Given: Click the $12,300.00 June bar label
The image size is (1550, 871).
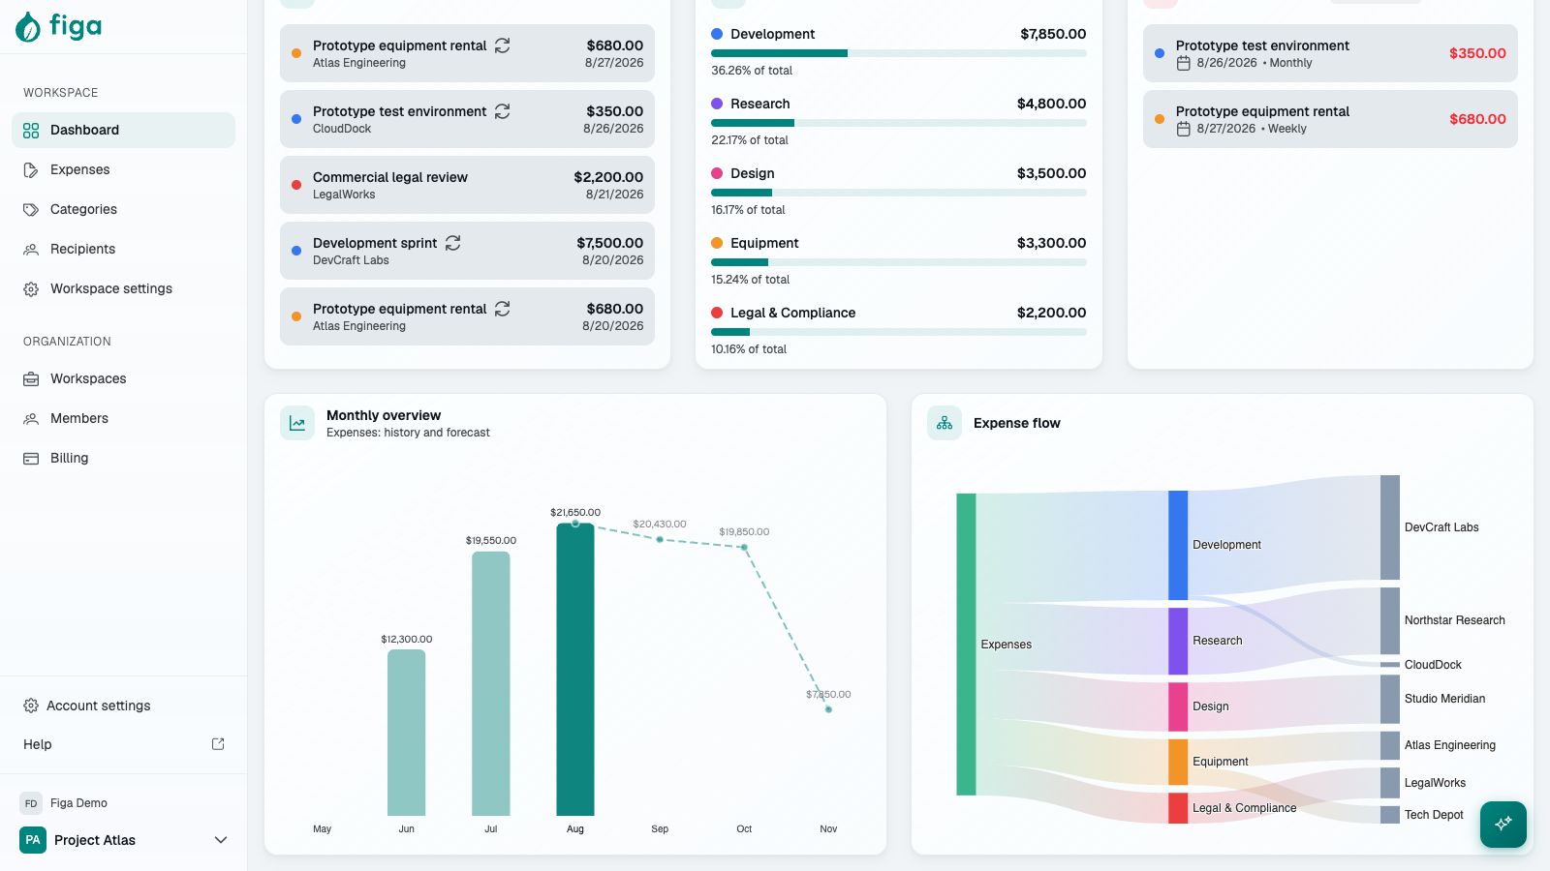Looking at the screenshot, I should tap(407, 640).
